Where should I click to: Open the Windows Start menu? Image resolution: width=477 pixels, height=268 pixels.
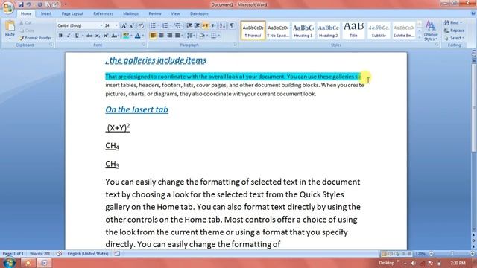click(x=9, y=263)
